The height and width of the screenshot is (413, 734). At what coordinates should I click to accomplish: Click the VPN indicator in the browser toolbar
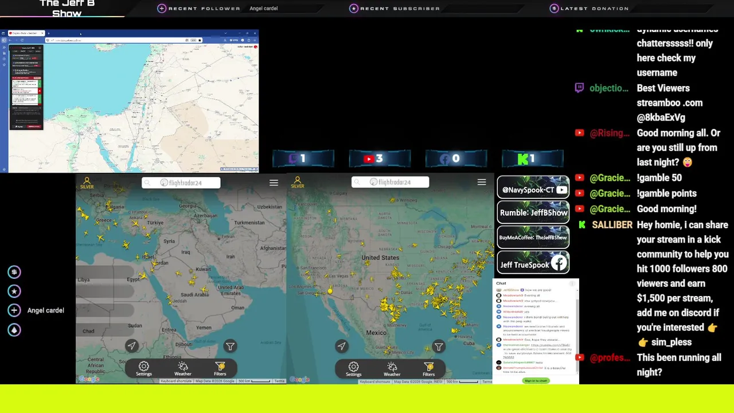(x=234, y=40)
